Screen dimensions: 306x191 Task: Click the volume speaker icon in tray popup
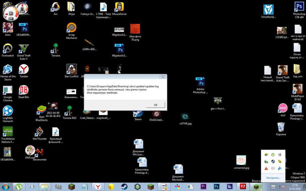[x=273, y=168]
